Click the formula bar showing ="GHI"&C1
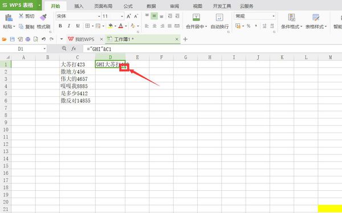342x213 pixels. click(212, 49)
